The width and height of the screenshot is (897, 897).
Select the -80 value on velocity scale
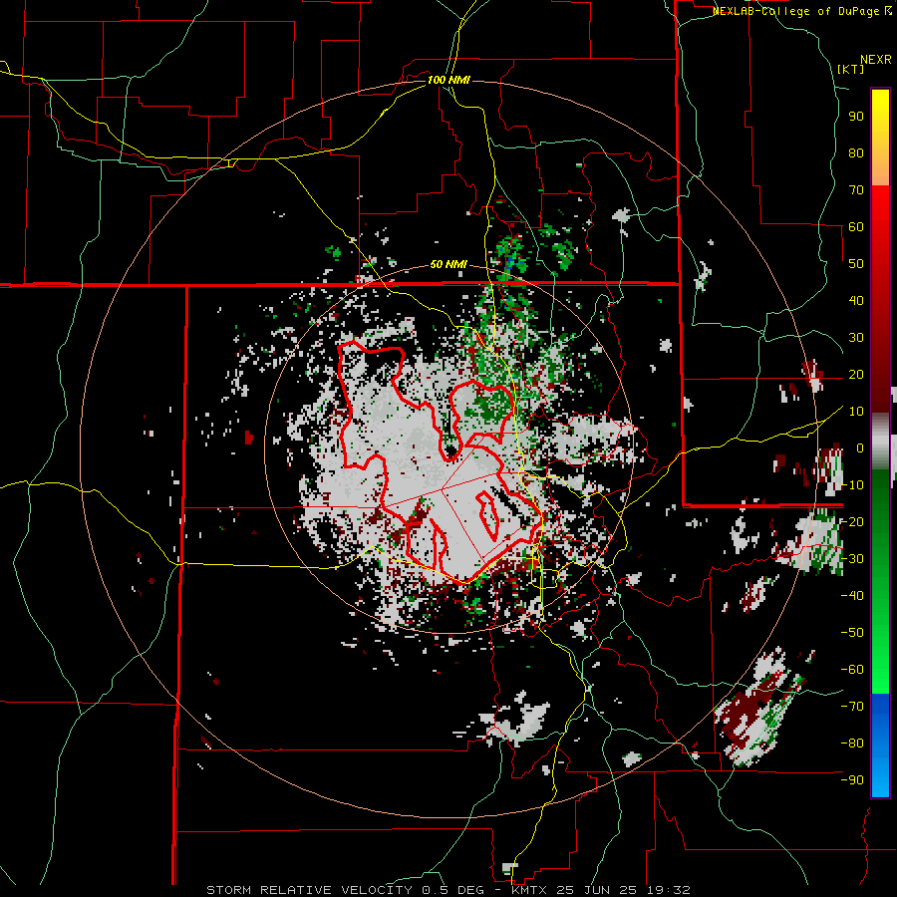point(852,744)
